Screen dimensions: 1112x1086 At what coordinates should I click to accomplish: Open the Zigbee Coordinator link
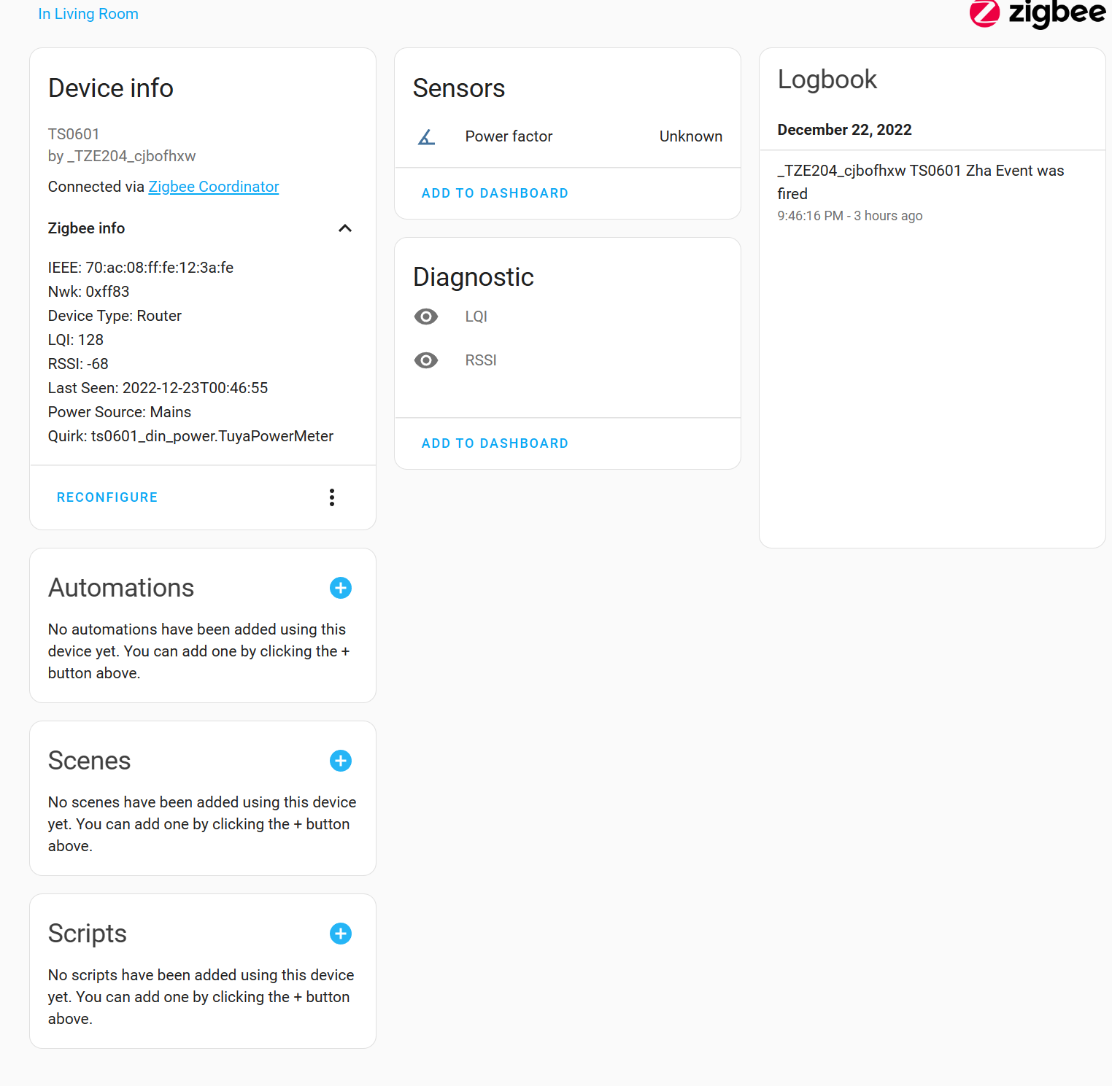(213, 187)
